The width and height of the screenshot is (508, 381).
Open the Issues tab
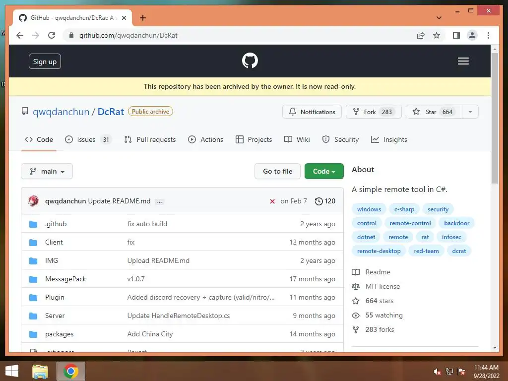point(88,139)
